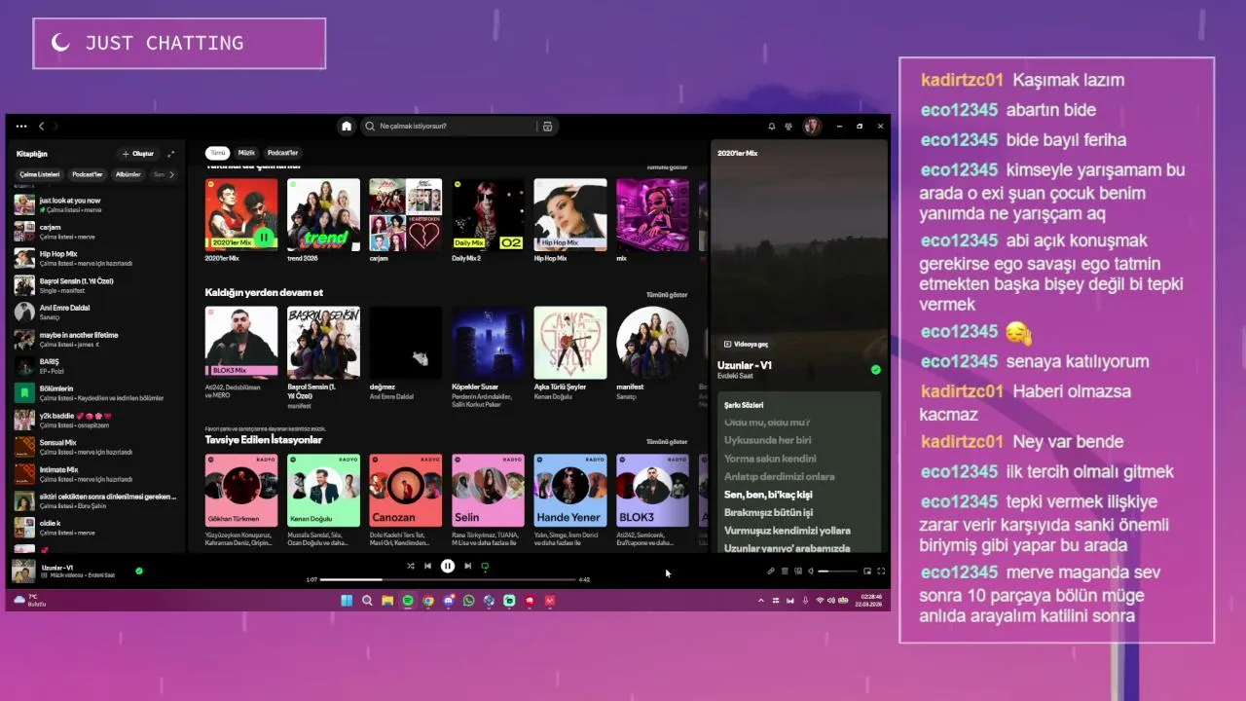Toggle saved checkmark in the now playing panel

coord(876,370)
